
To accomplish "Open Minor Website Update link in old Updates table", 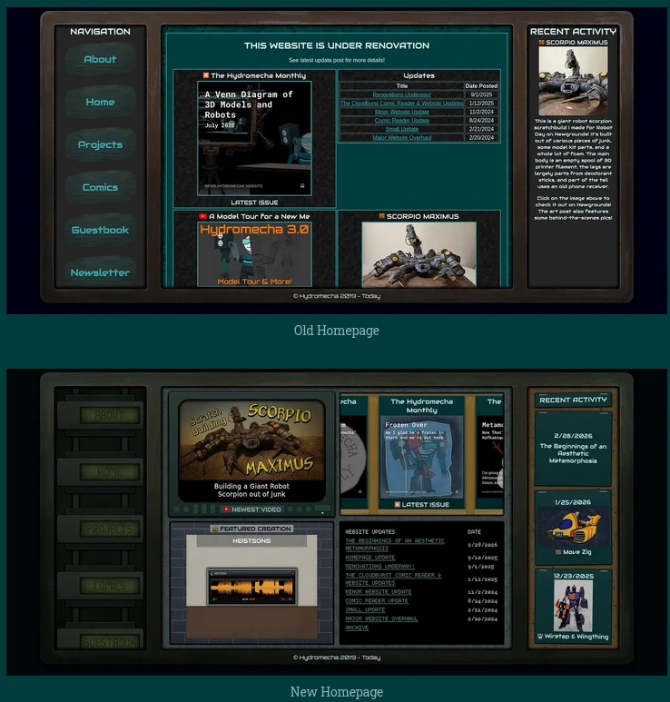I will pyautogui.click(x=402, y=112).
